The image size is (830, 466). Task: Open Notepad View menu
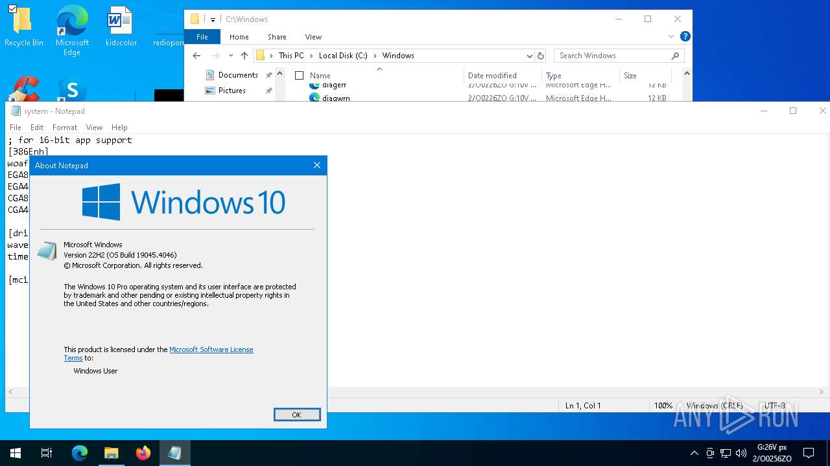point(94,128)
